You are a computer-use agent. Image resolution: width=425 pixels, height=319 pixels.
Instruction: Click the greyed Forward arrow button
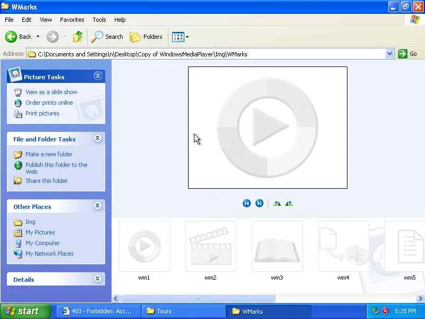pos(53,37)
